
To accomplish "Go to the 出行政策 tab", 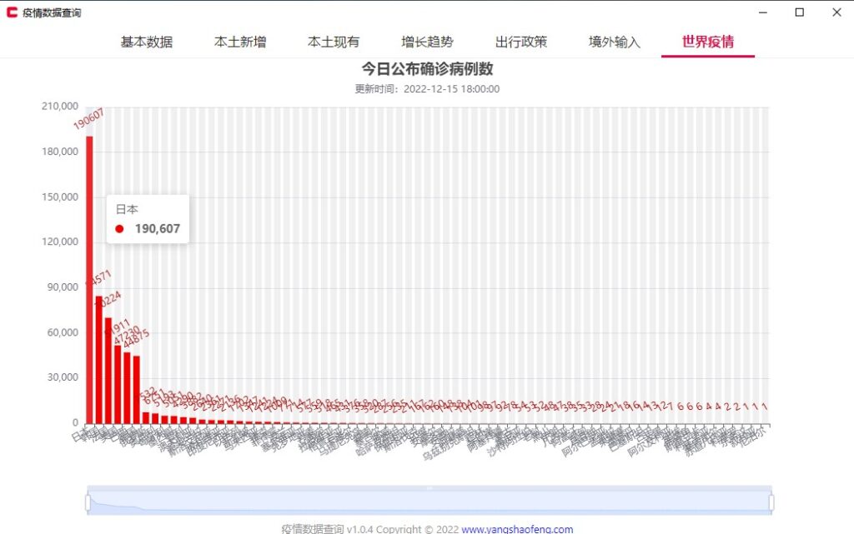I will (521, 42).
